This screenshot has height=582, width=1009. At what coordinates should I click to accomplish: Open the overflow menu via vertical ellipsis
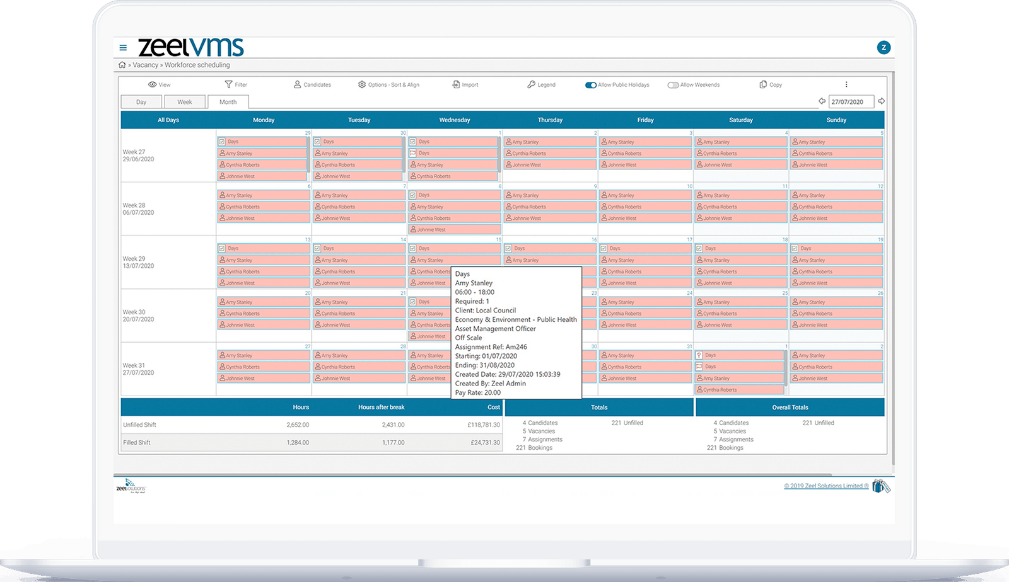pyautogui.click(x=848, y=84)
